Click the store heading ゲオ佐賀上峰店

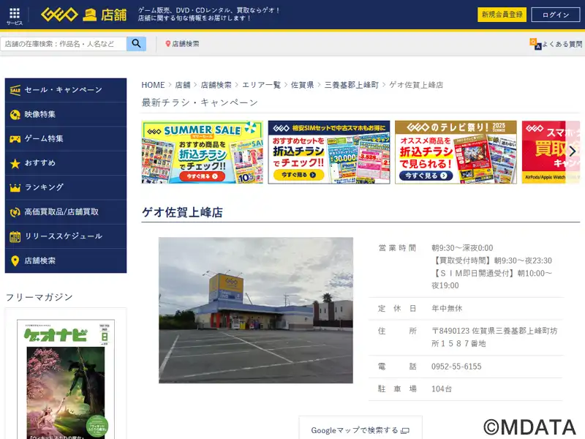tap(182, 212)
